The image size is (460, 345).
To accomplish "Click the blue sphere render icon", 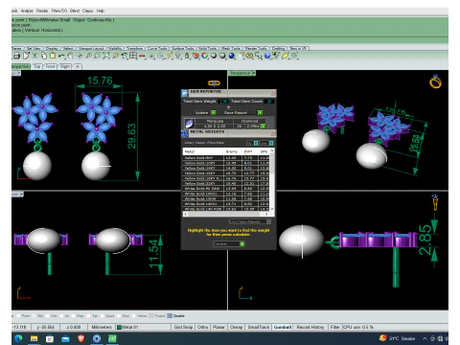I will [232, 56].
